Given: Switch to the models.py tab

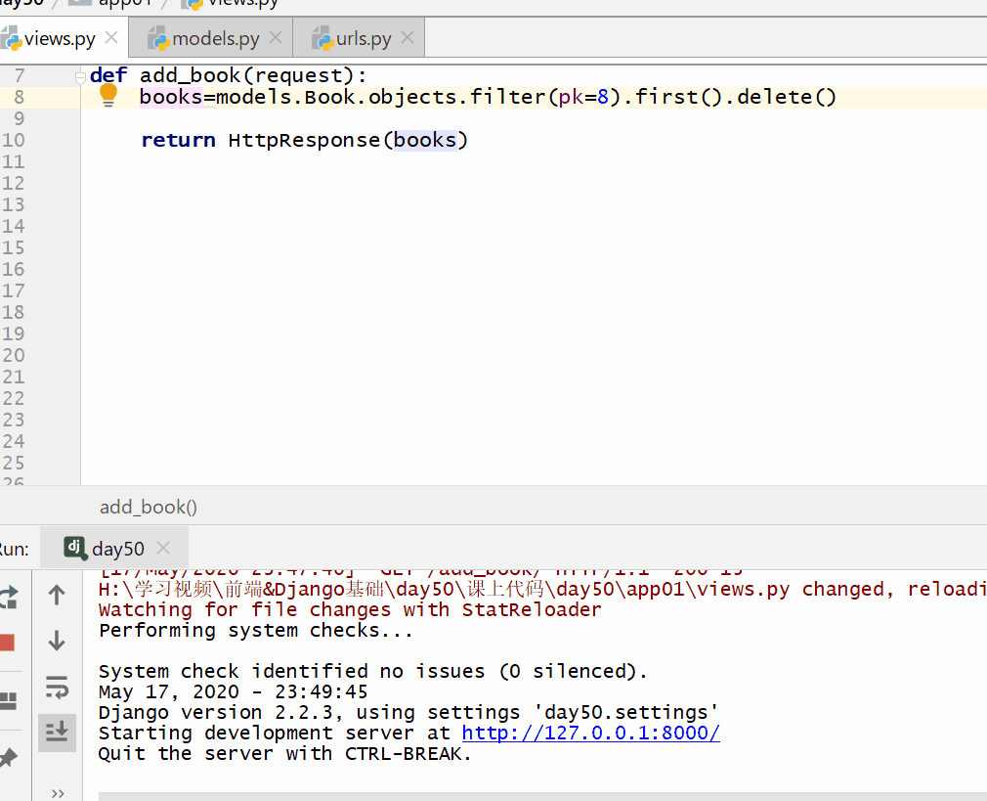Looking at the screenshot, I should tap(215, 39).
